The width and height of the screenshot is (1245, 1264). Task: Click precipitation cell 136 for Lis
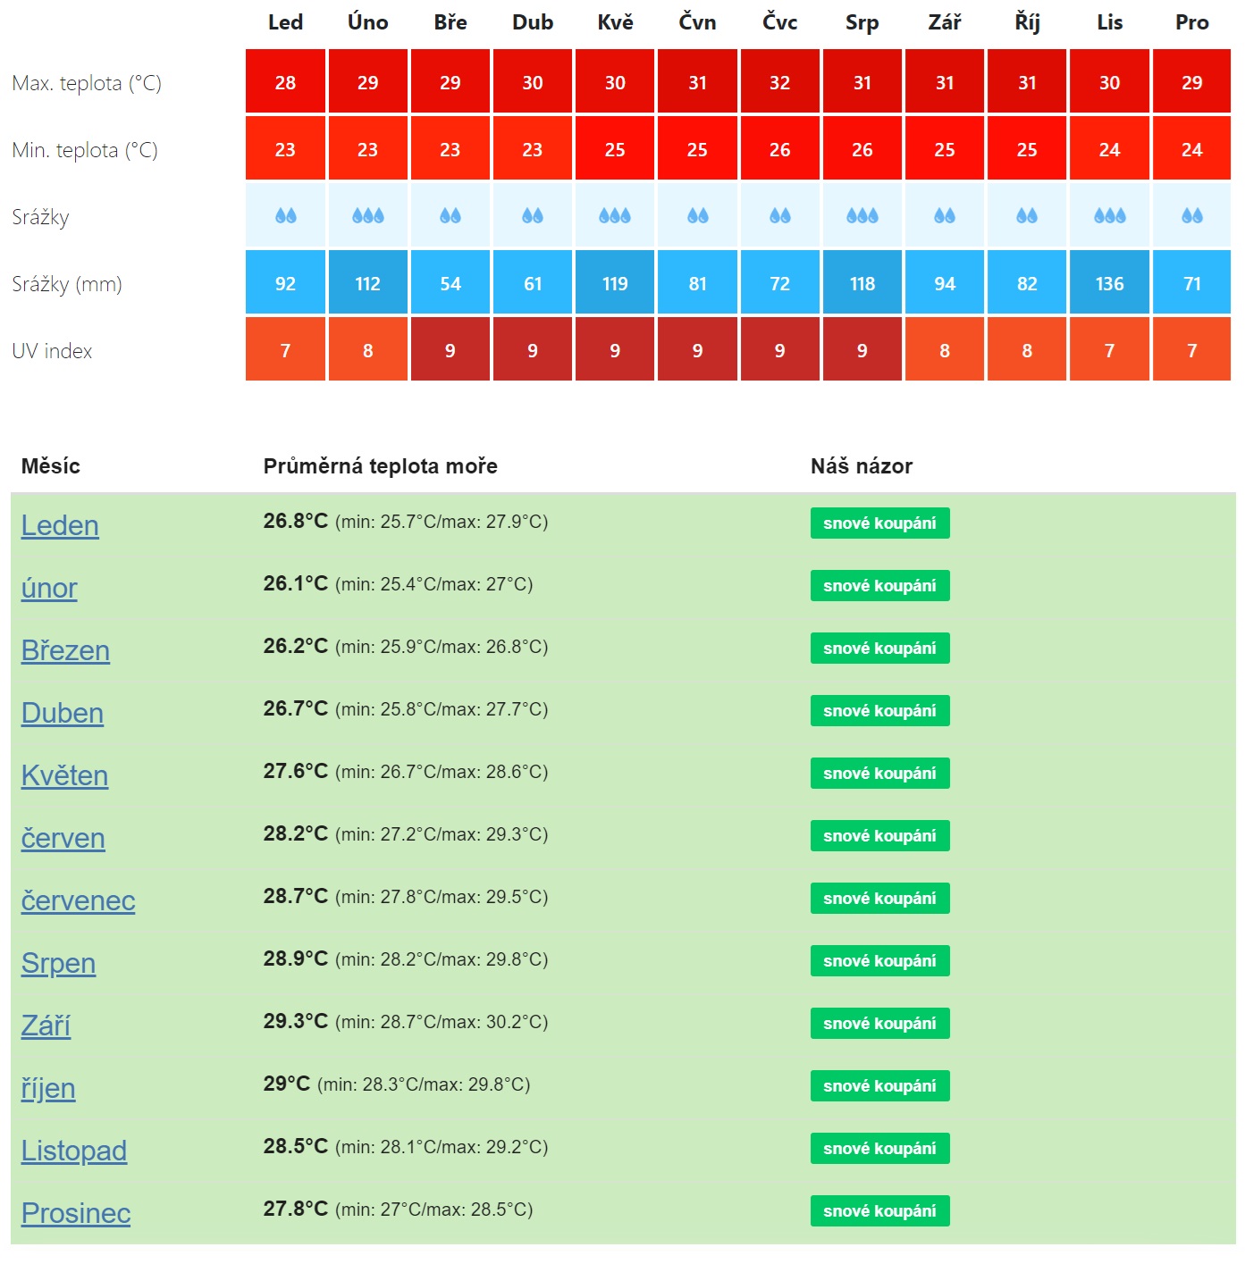1110,283
